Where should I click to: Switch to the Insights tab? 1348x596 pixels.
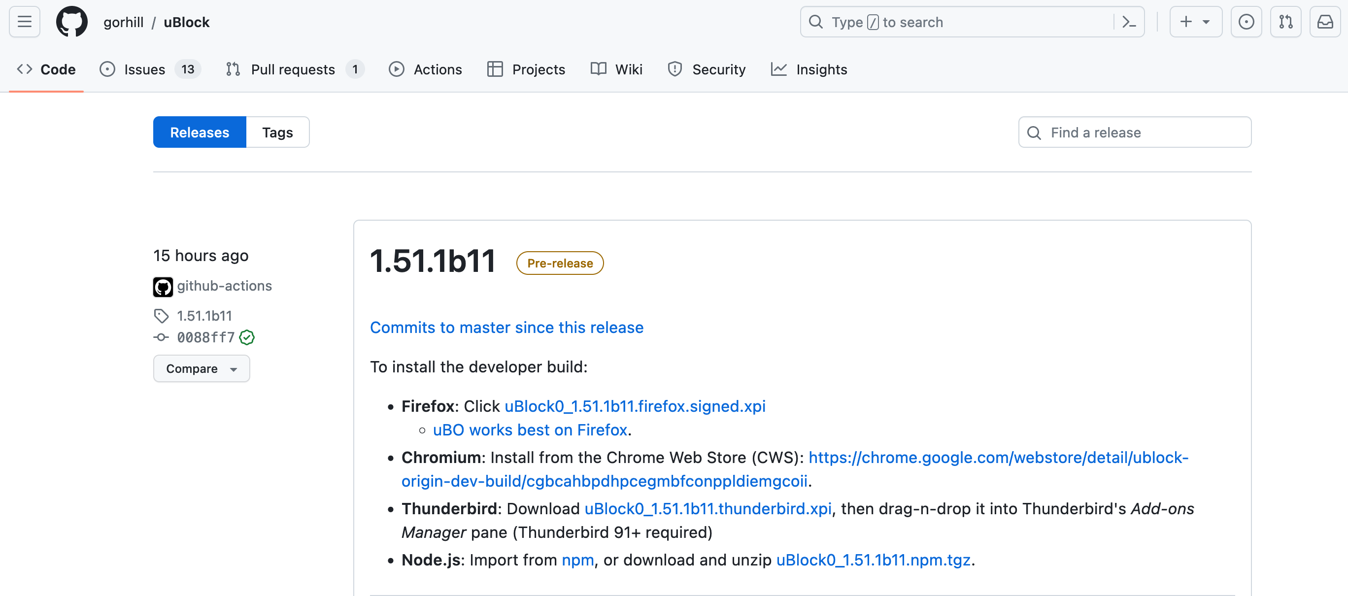click(809, 69)
